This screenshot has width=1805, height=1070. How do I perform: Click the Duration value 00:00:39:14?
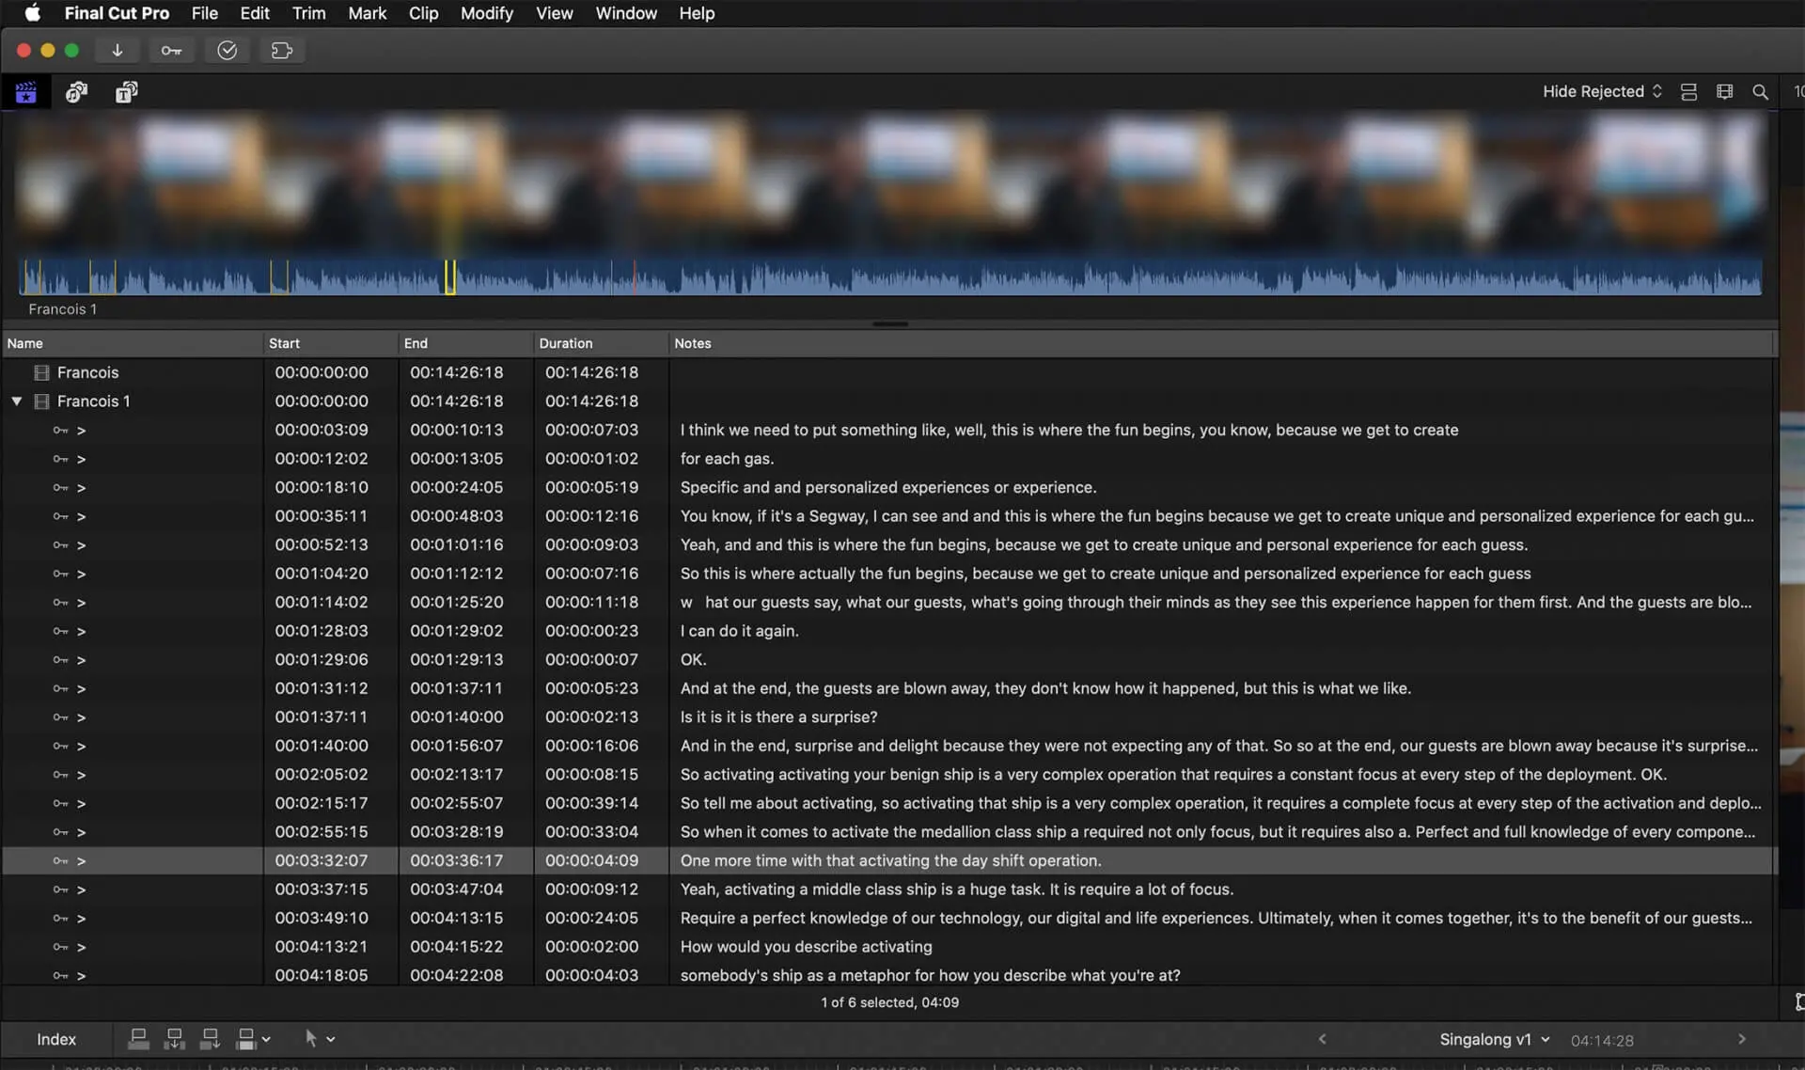(591, 803)
